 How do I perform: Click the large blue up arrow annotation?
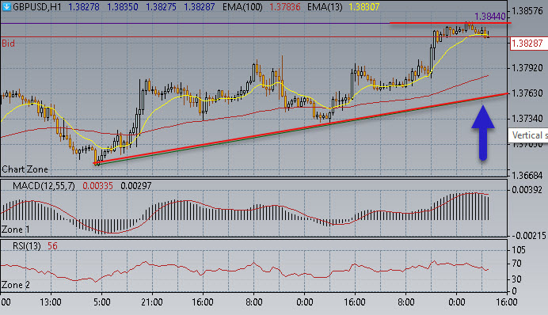483,133
